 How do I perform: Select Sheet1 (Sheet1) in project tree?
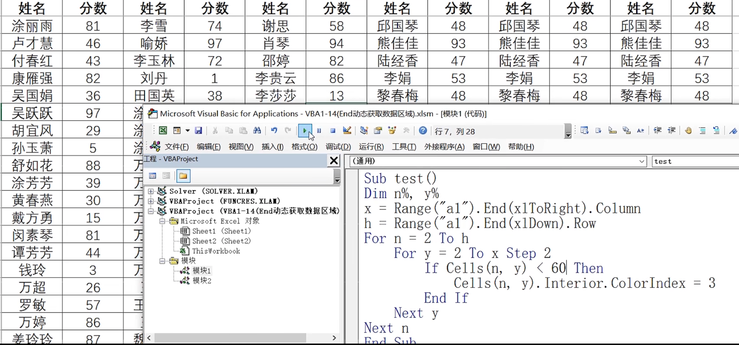point(221,231)
